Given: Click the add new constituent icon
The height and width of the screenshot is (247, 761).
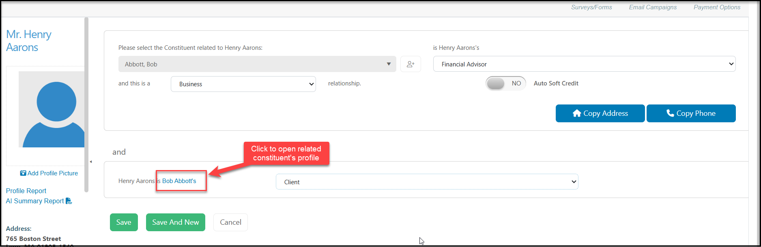Looking at the screenshot, I should pyautogui.click(x=411, y=64).
